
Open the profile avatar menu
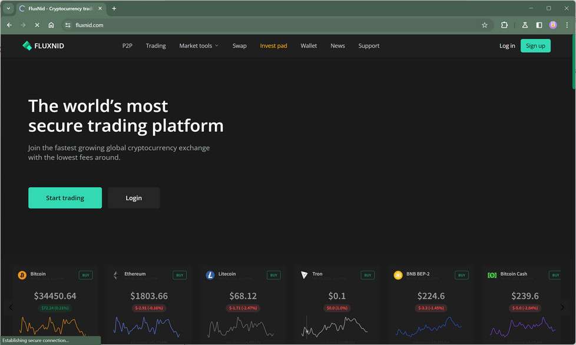[x=553, y=25]
